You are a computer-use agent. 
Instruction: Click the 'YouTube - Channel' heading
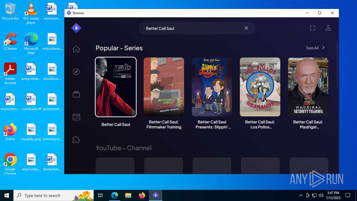pyautogui.click(x=124, y=148)
